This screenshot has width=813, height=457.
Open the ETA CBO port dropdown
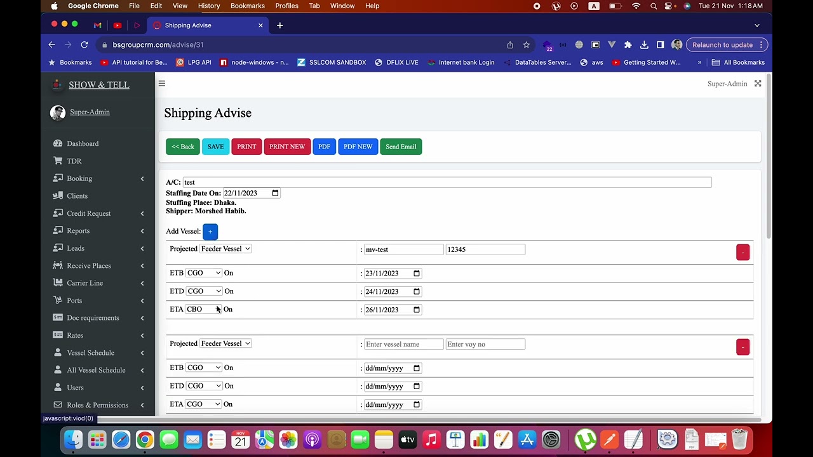click(203, 309)
